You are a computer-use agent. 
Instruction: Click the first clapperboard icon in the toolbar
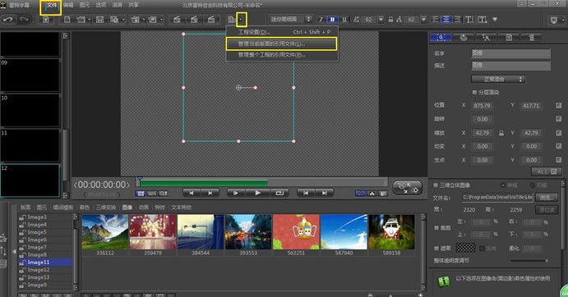click(177, 20)
